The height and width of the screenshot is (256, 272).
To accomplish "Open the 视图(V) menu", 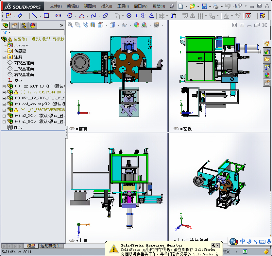I will [x=90, y=6].
